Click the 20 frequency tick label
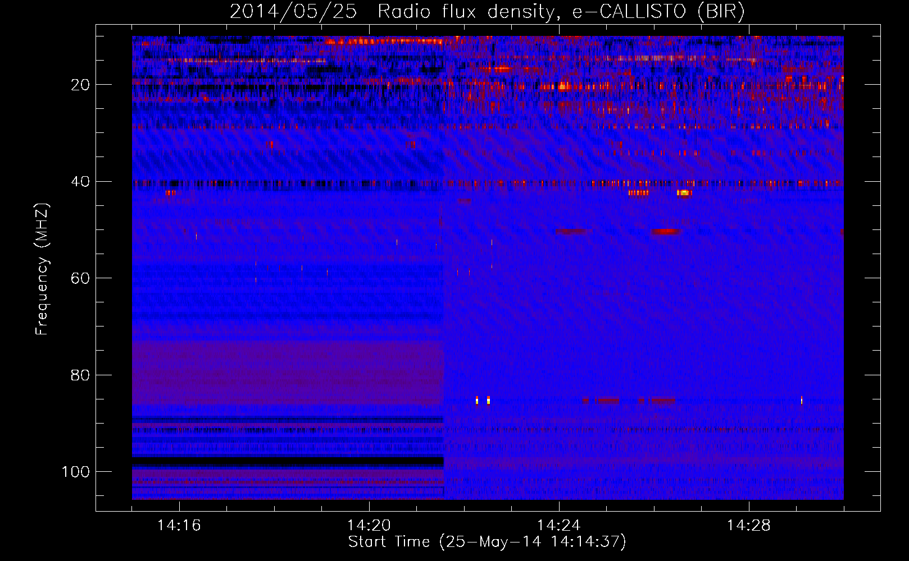Viewport: 909px width, 561px height. (x=80, y=85)
